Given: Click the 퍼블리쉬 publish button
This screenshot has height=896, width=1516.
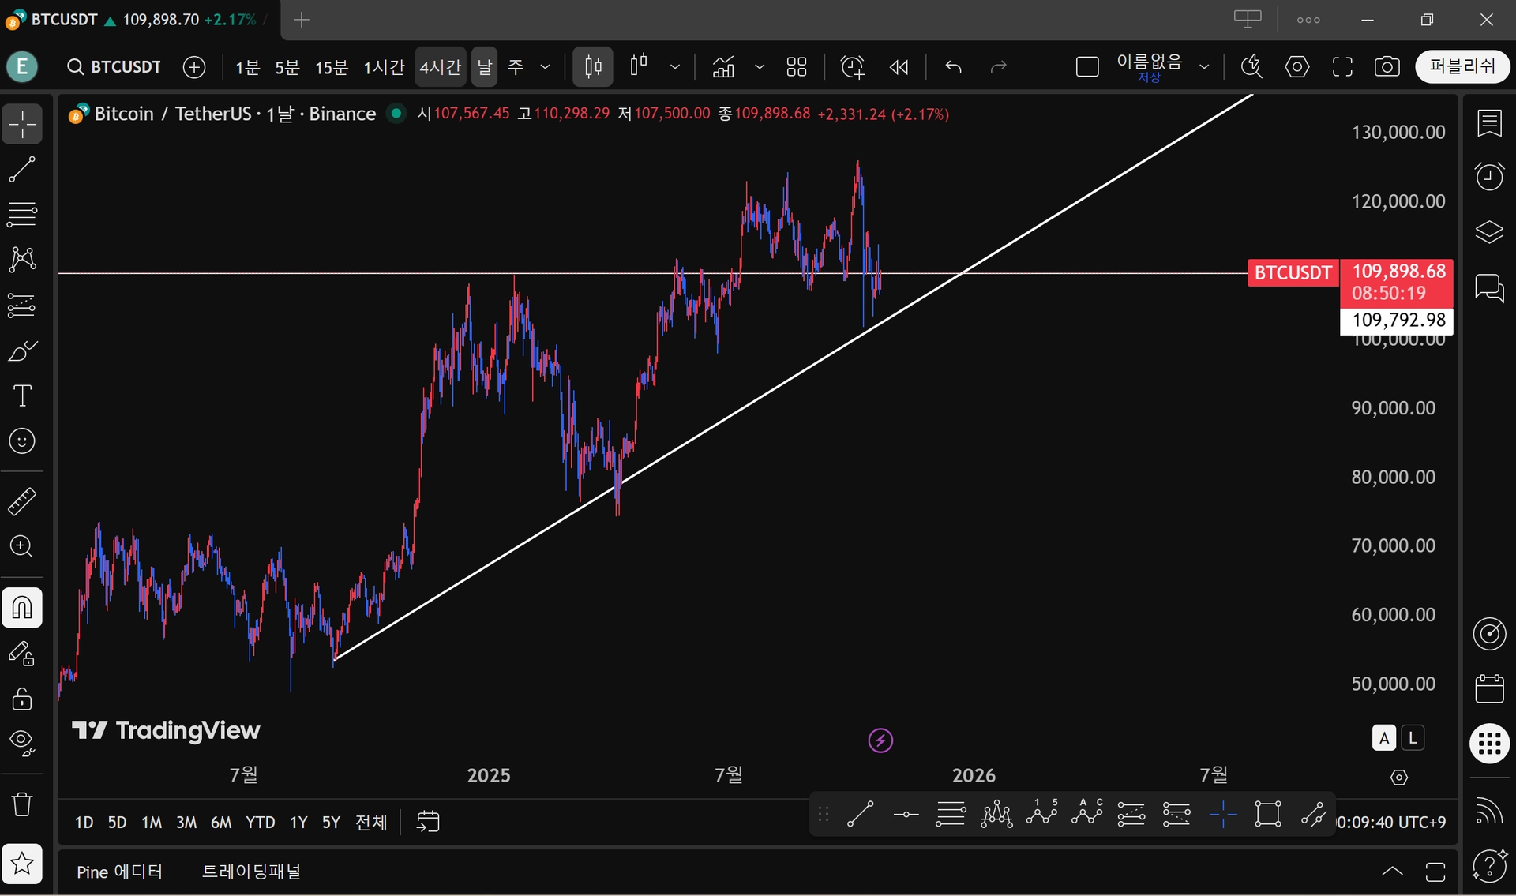Looking at the screenshot, I should pyautogui.click(x=1462, y=66).
